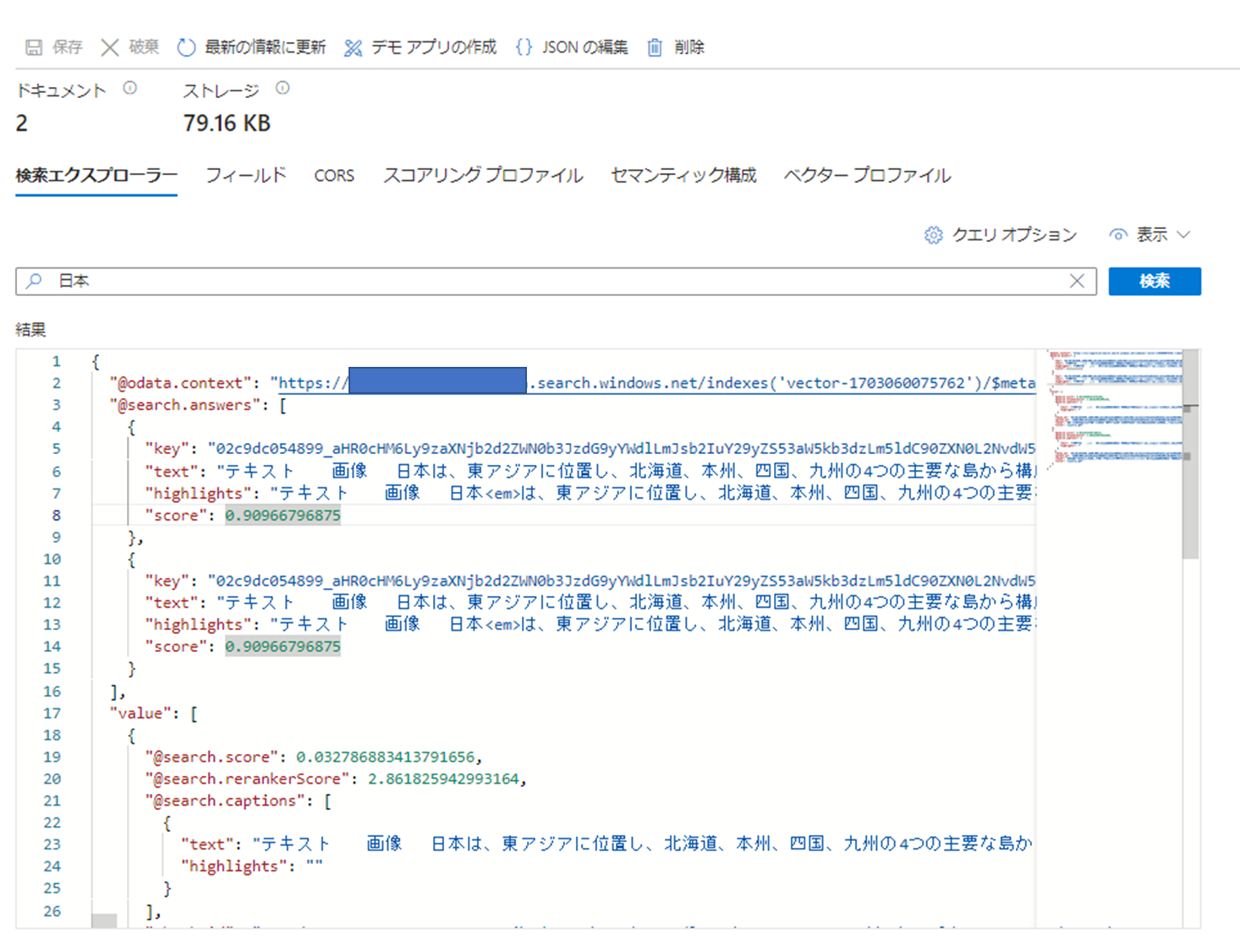Click the "value" key on line 17

coord(140,713)
